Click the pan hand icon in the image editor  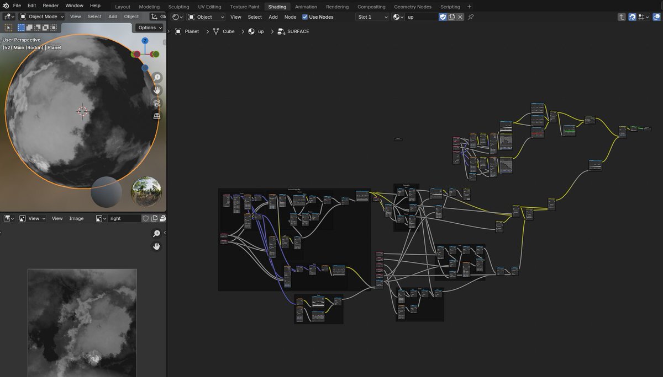pos(157,246)
